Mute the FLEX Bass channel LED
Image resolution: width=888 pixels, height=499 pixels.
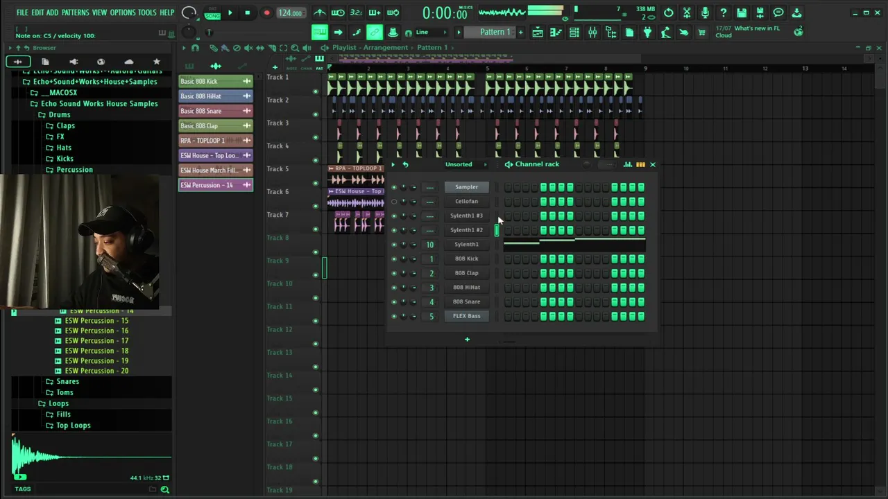[394, 317]
